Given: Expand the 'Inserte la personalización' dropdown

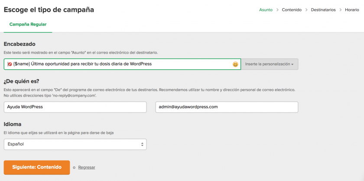Looking at the screenshot, I should pyautogui.click(x=270, y=64).
